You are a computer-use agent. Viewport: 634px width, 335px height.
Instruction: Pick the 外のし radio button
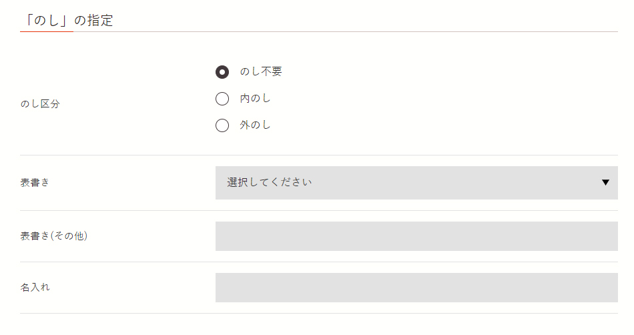coord(222,125)
